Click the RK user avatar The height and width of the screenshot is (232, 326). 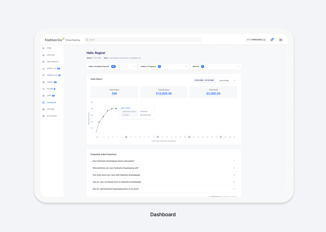click(281, 40)
